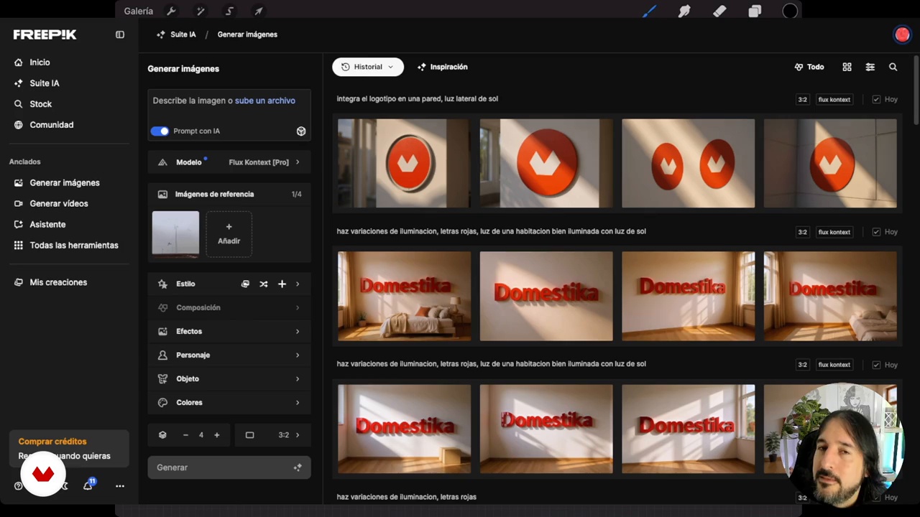Click Comprar créditos

[x=52, y=442]
